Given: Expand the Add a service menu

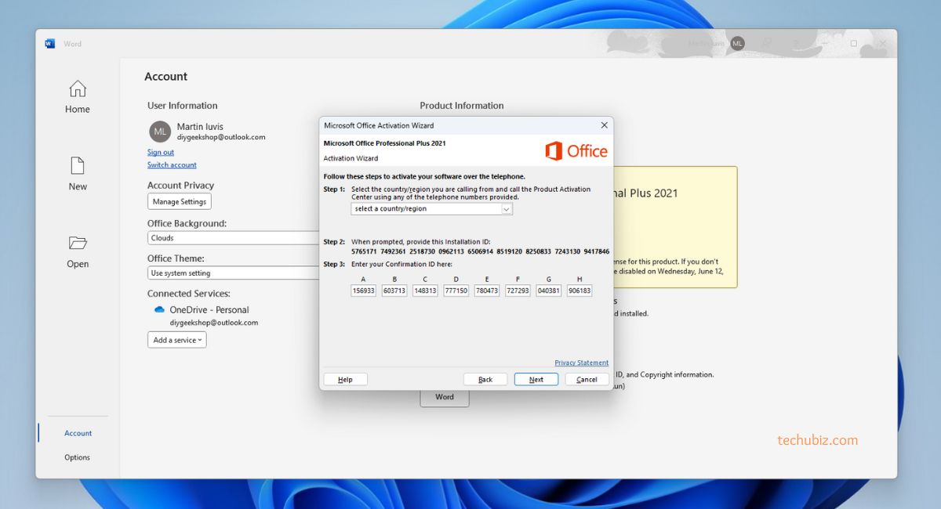Looking at the screenshot, I should [x=177, y=340].
